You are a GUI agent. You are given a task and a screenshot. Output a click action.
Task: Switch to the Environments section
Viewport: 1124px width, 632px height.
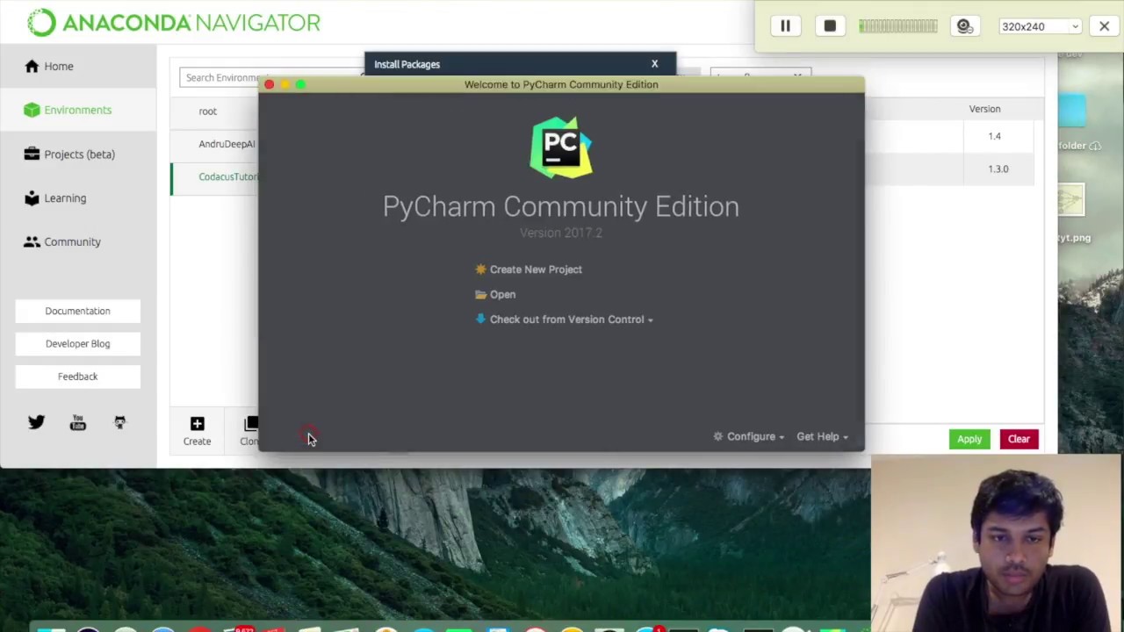tap(68, 110)
